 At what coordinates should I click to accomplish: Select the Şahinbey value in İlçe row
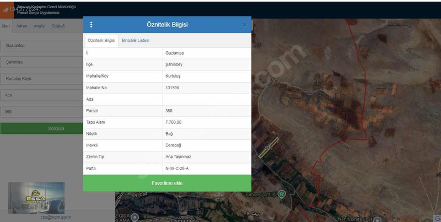pos(174,64)
